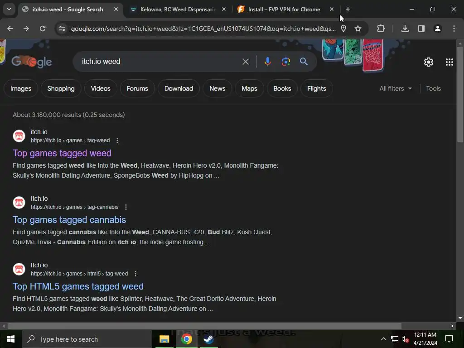Open a new browser tab
This screenshot has width=464, height=348.
(x=348, y=10)
